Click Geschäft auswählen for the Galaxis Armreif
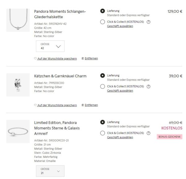Image resolution: width=186 pixels, height=179 pixels. pos(120,137)
